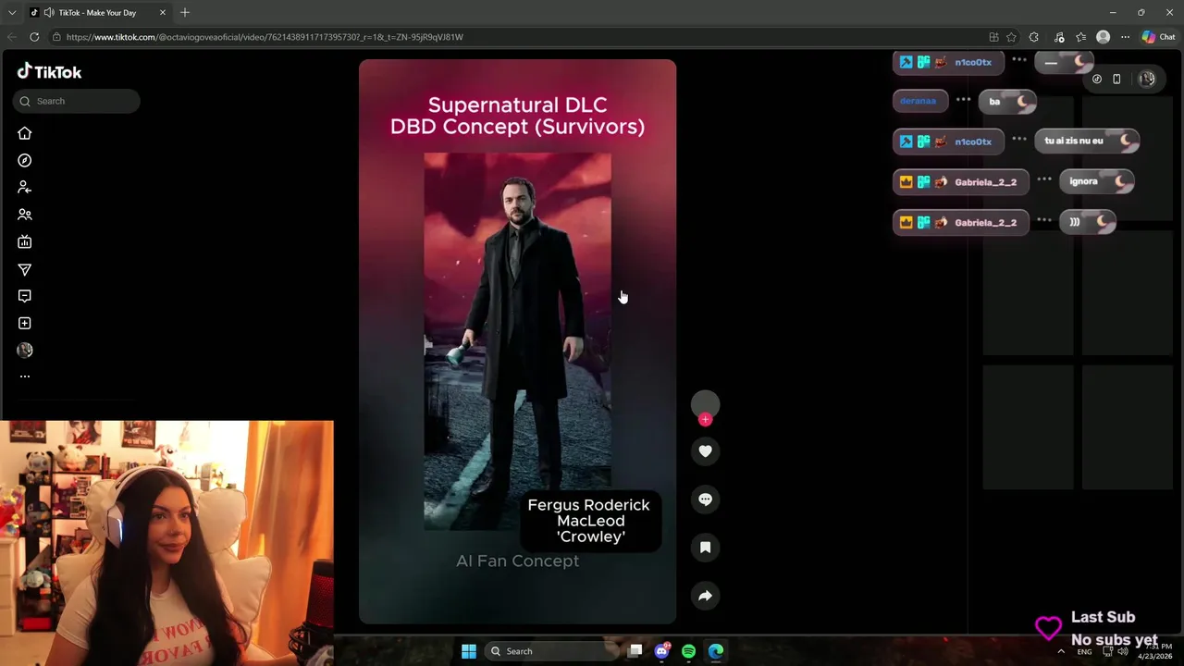Image resolution: width=1184 pixels, height=666 pixels.
Task: Click the tiktok.com address bar URL
Action: (x=265, y=37)
